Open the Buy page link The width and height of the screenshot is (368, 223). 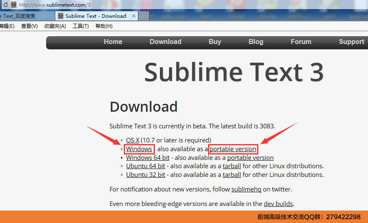(215, 42)
